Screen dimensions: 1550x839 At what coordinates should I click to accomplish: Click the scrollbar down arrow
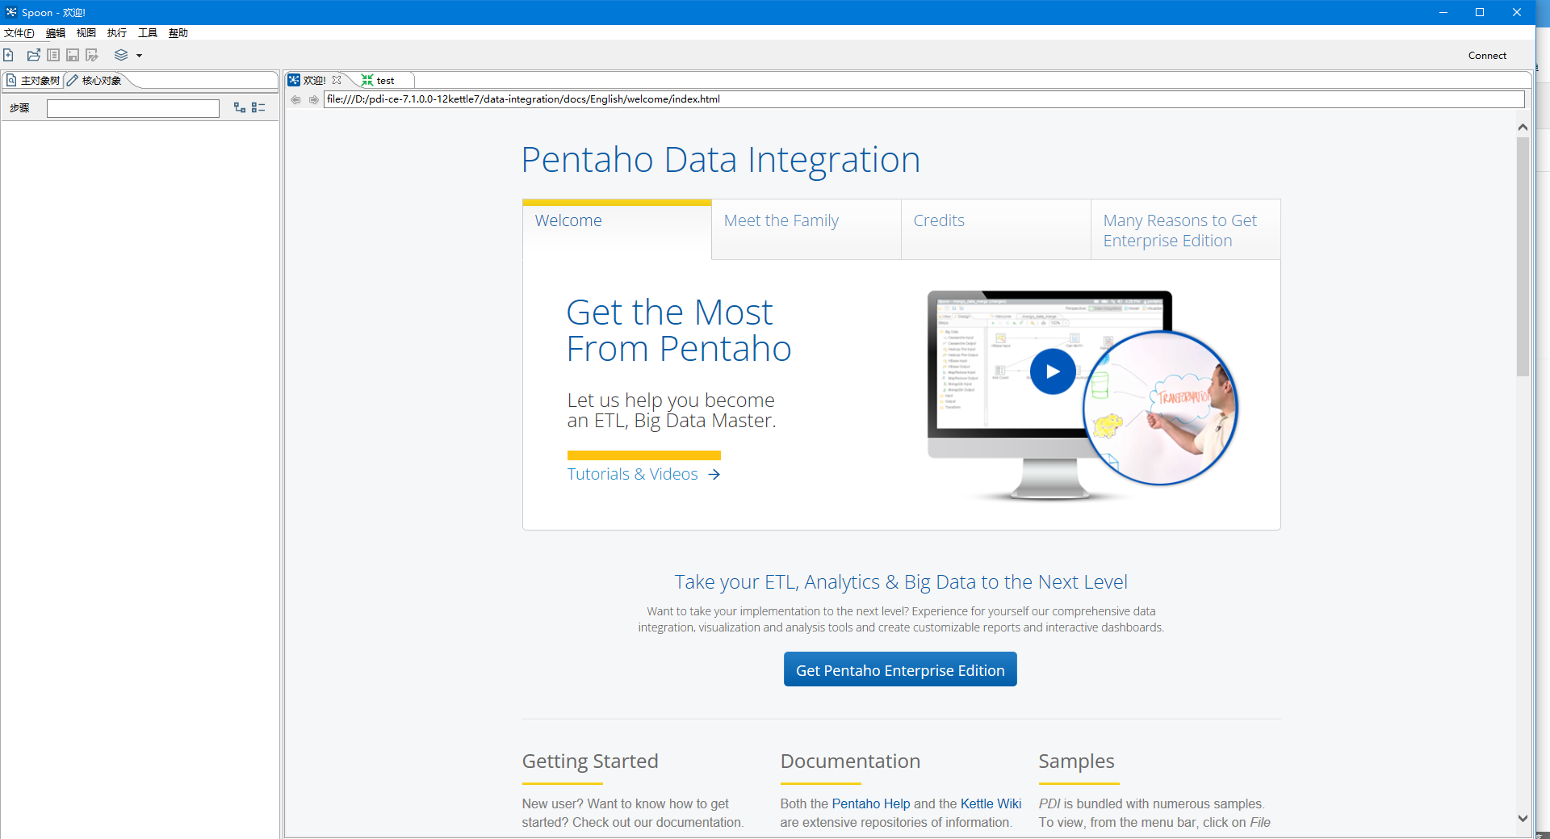click(1523, 818)
